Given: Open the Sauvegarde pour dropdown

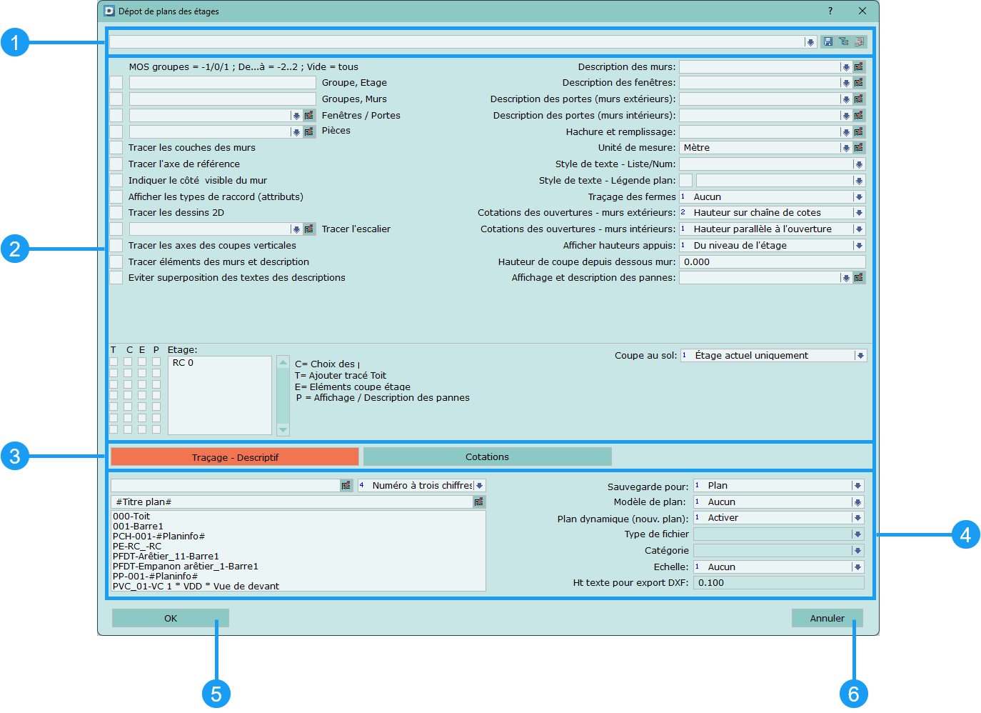Looking at the screenshot, I should click(857, 486).
